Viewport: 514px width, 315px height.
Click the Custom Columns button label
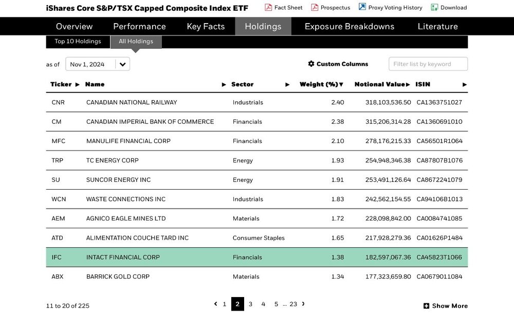click(x=342, y=64)
